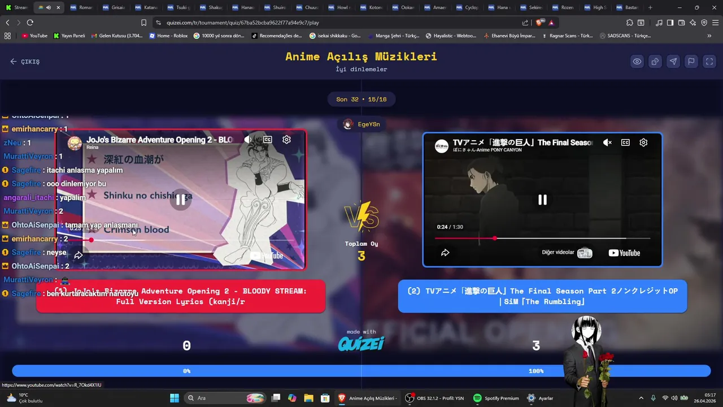Open Microsoft Store from taskbar

pyautogui.click(x=325, y=398)
